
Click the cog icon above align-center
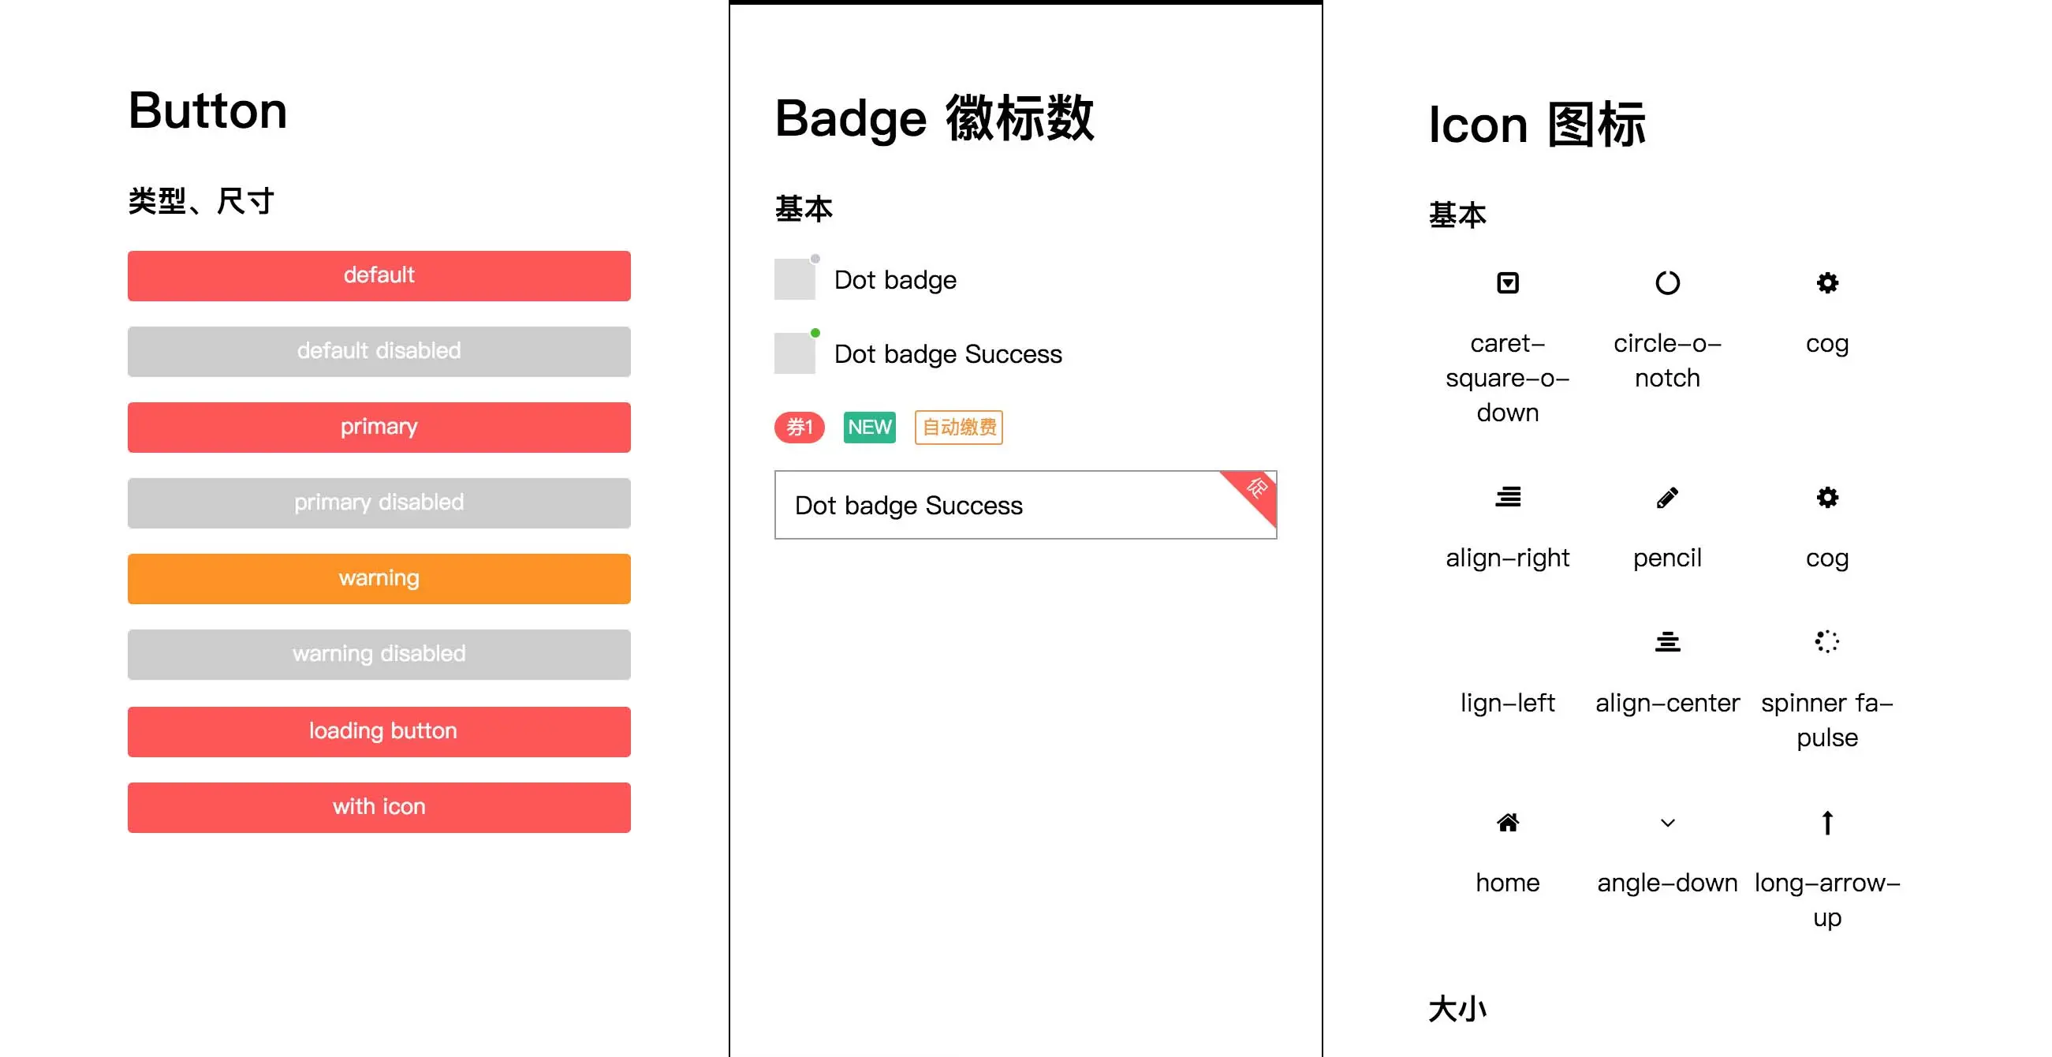tap(1826, 497)
